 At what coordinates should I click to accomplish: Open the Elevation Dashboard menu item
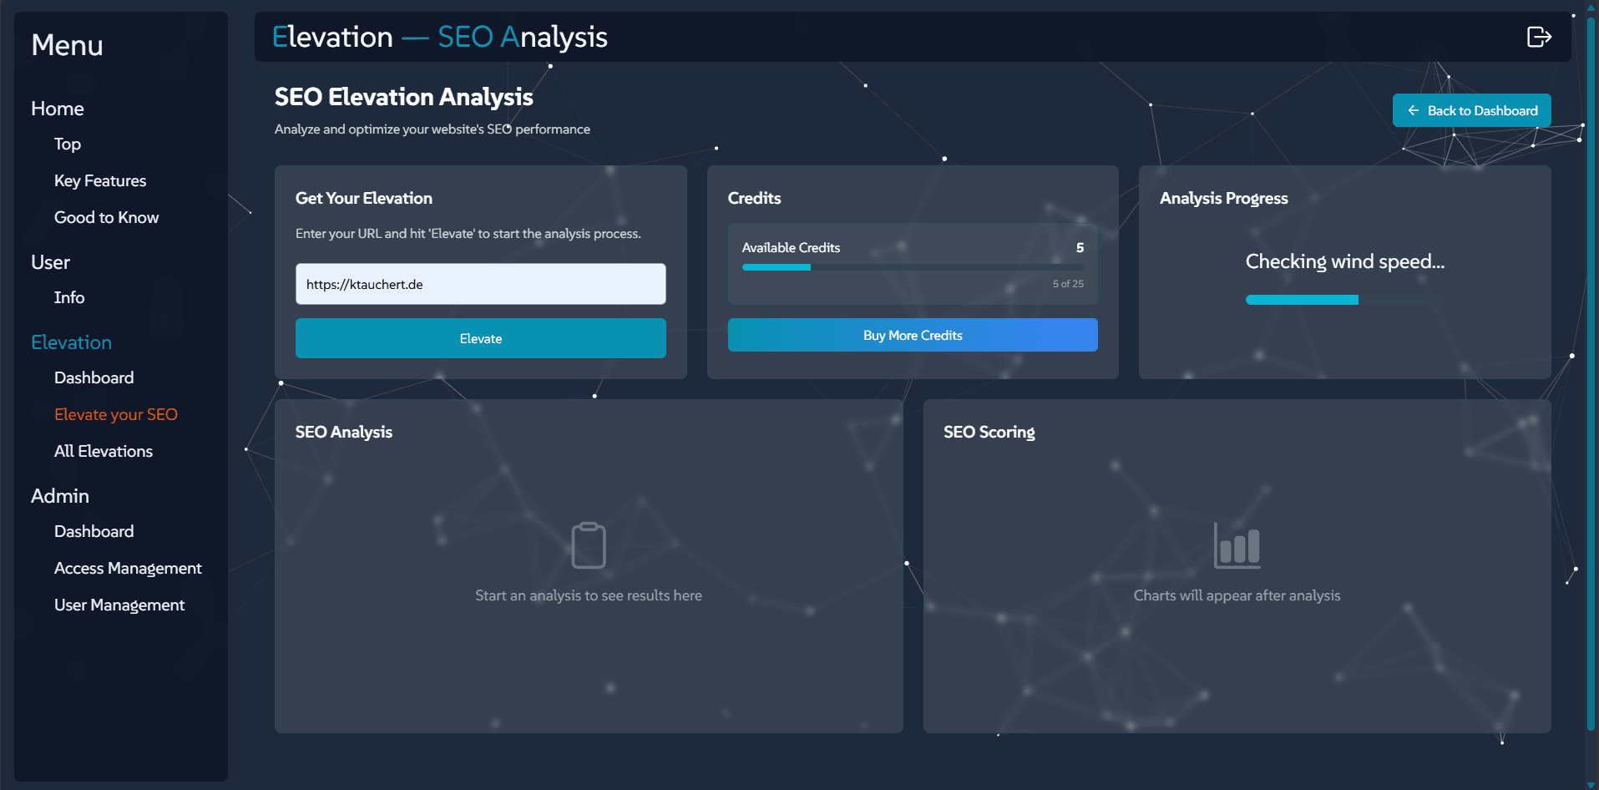pyautogui.click(x=94, y=377)
